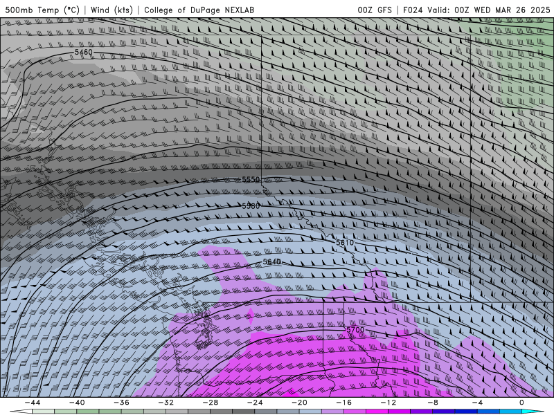
Task: Click the -8 colorbar tick label
Action: (x=434, y=403)
